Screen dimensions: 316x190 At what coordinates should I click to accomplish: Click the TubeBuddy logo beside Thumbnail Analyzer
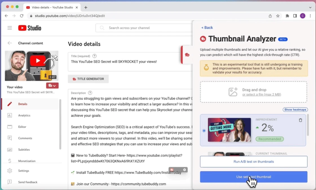pos(203,39)
